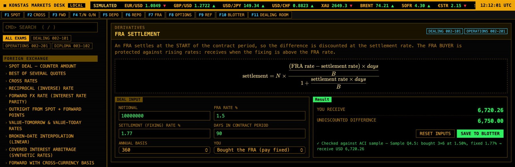The width and height of the screenshot is (515, 167).
Task: Open OUTRIGHT FROM SPOT + FORWARD POINTS
Action: [45, 112]
